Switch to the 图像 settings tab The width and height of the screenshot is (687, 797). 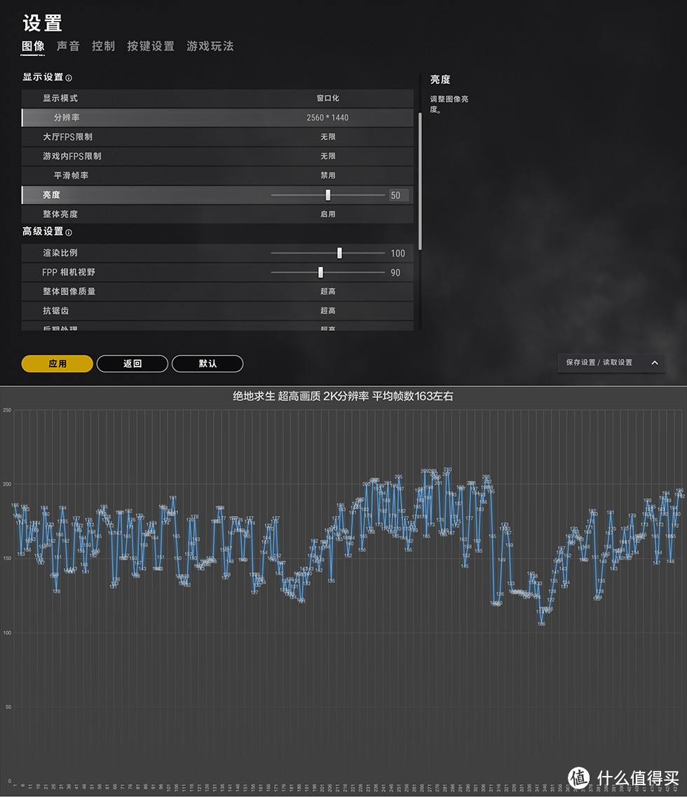[33, 46]
